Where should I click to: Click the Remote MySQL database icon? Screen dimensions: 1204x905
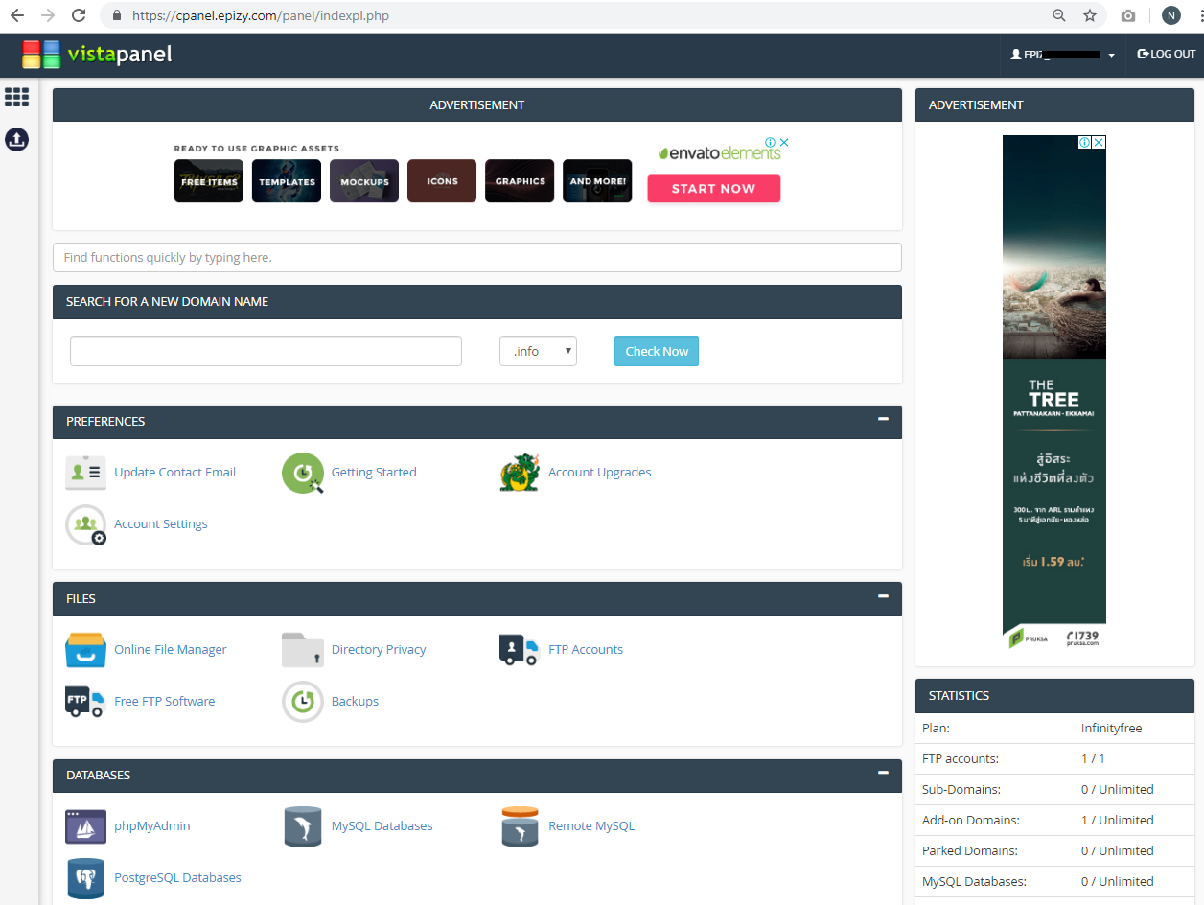[x=519, y=826]
